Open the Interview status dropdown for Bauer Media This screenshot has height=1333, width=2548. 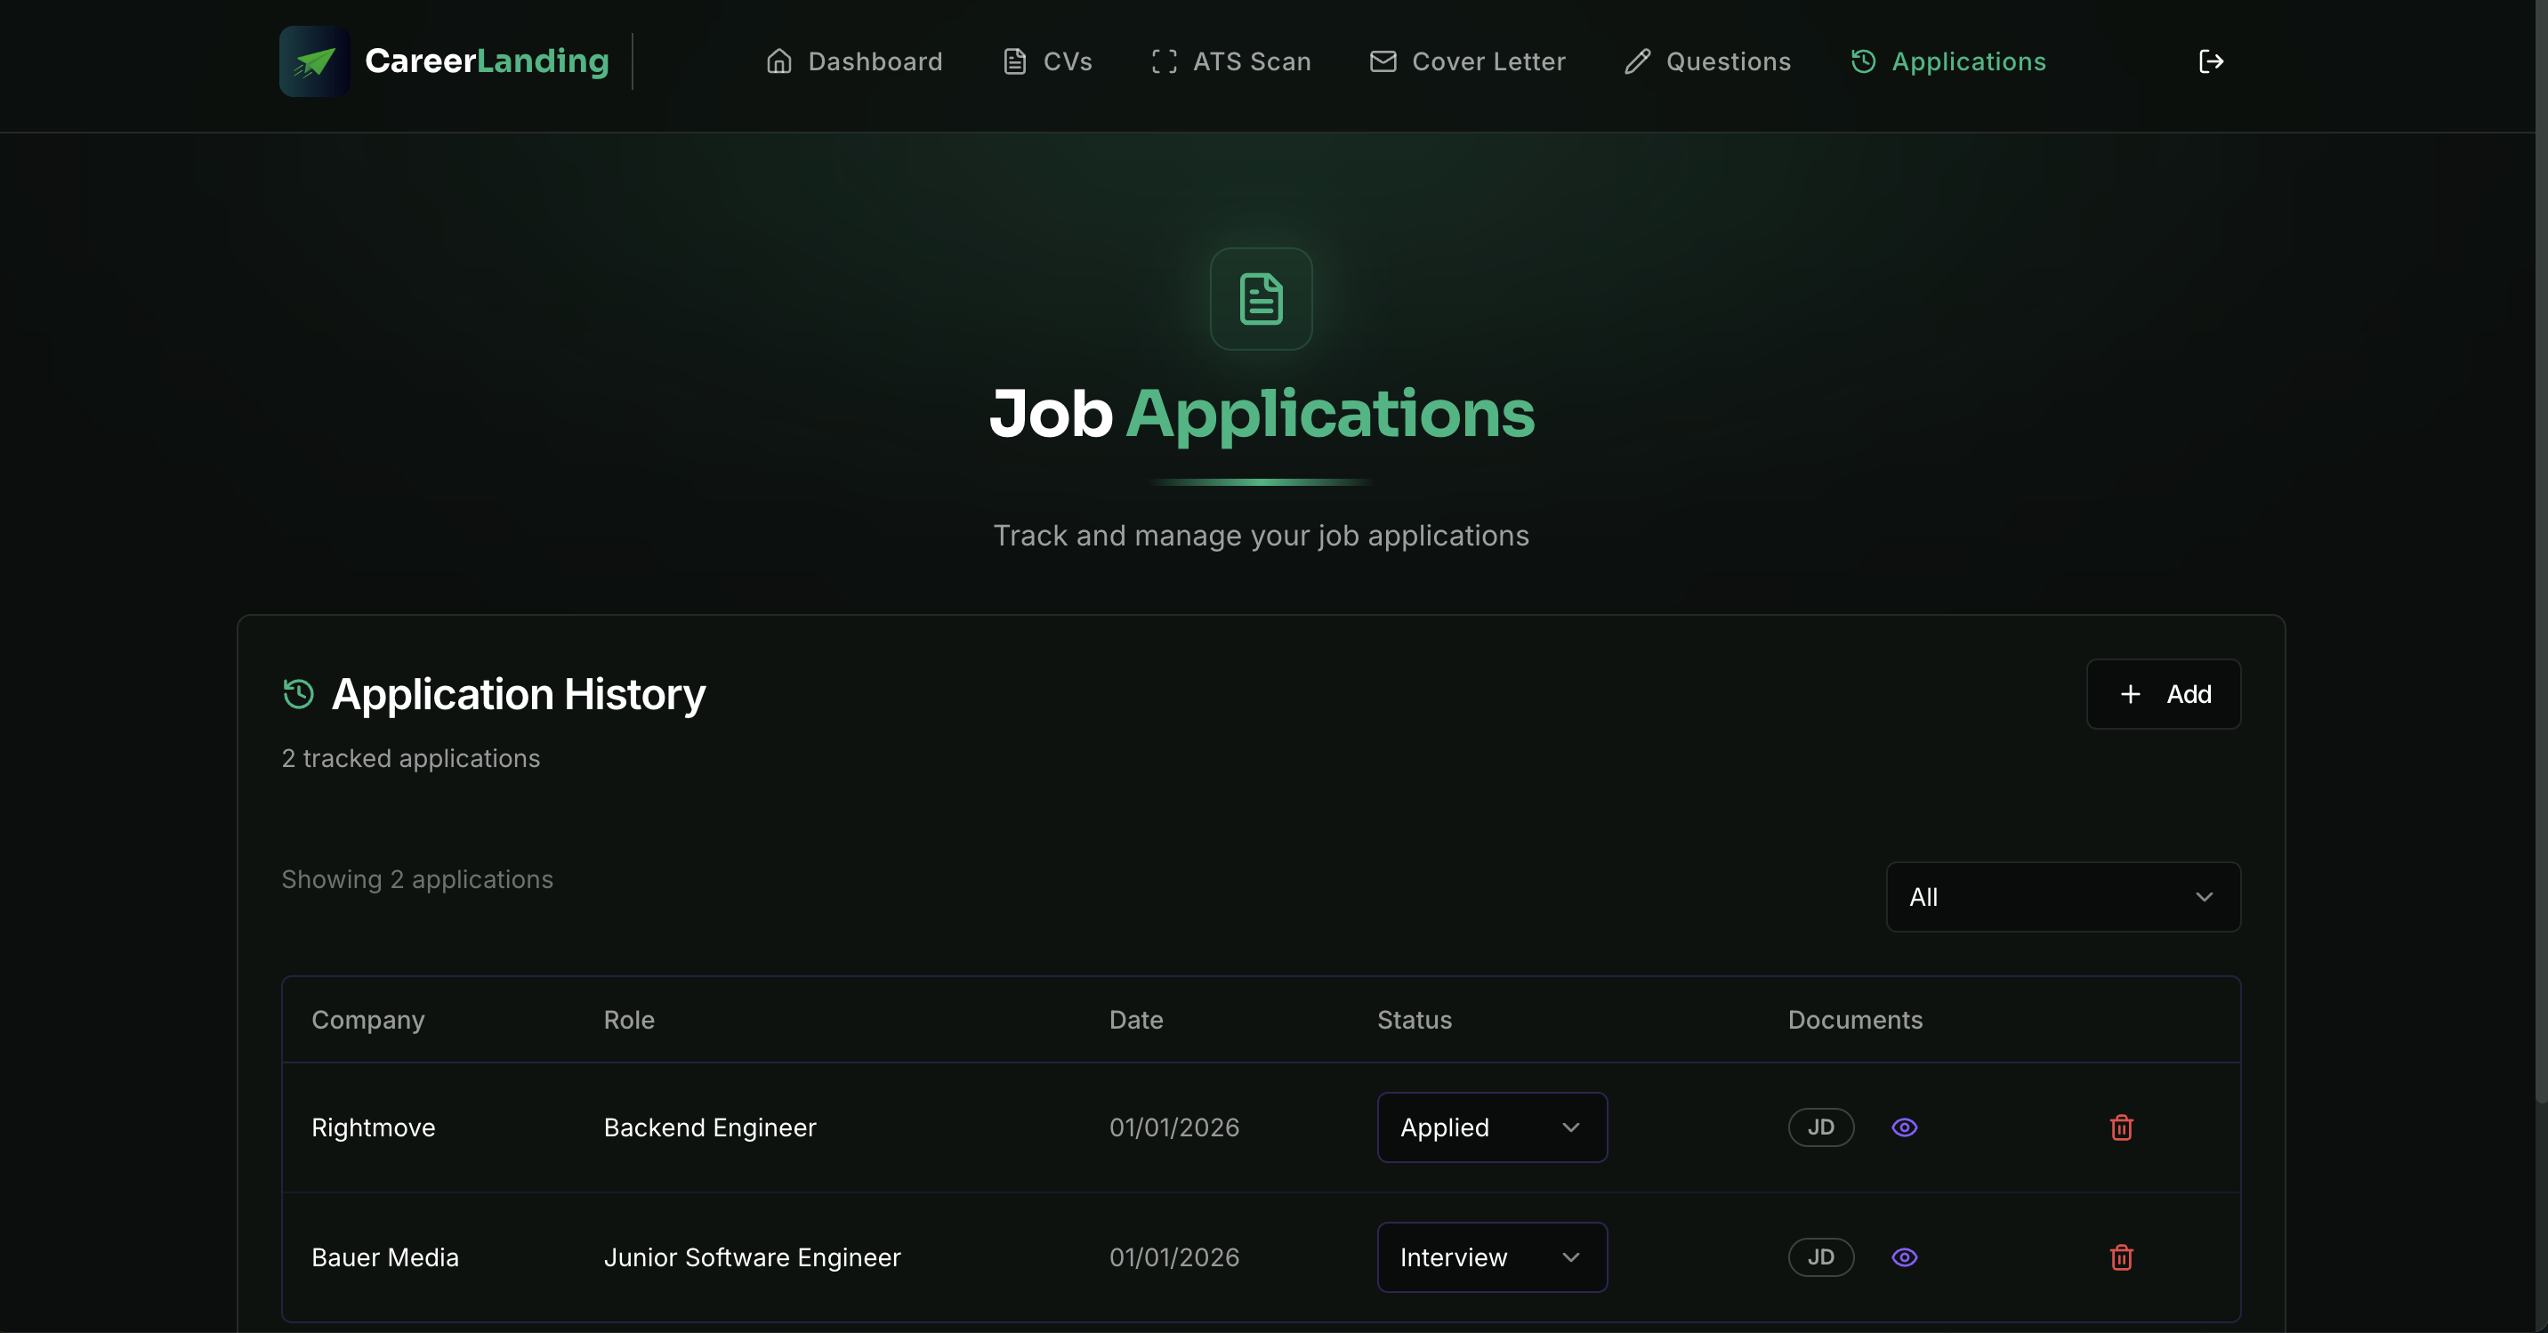[x=1492, y=1256]
